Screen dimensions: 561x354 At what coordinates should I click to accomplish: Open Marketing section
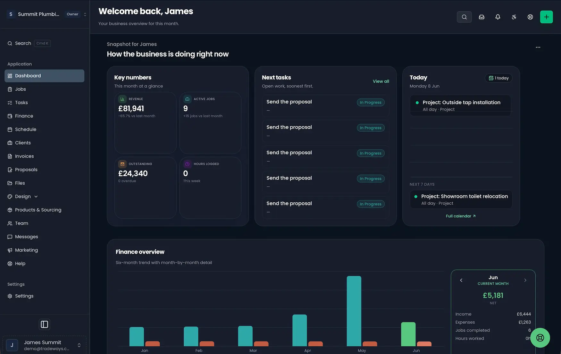tap(45, 250)
